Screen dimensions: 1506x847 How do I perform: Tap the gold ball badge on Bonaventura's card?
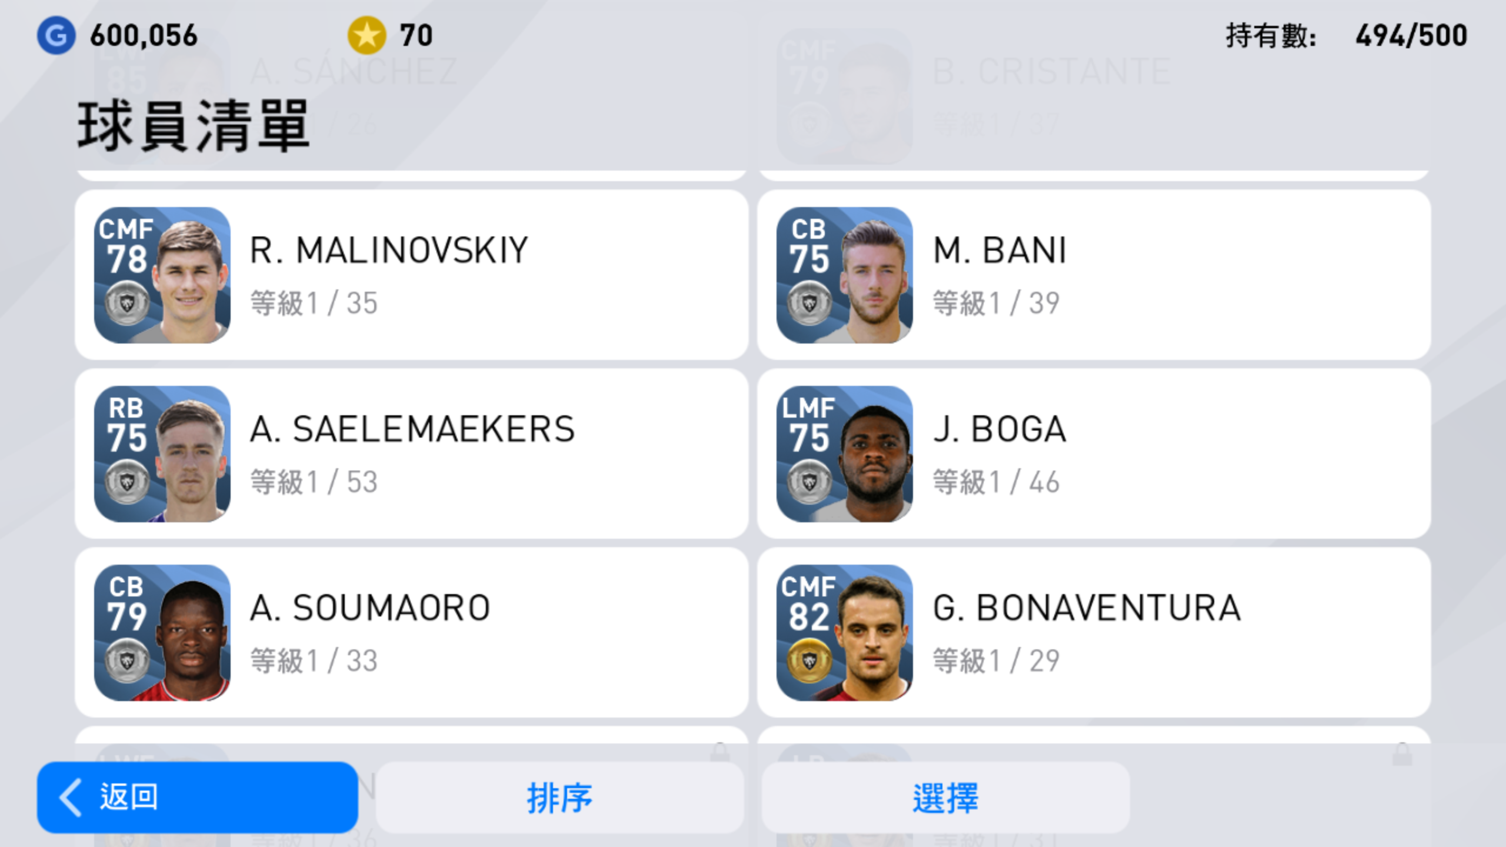point(809,661)
